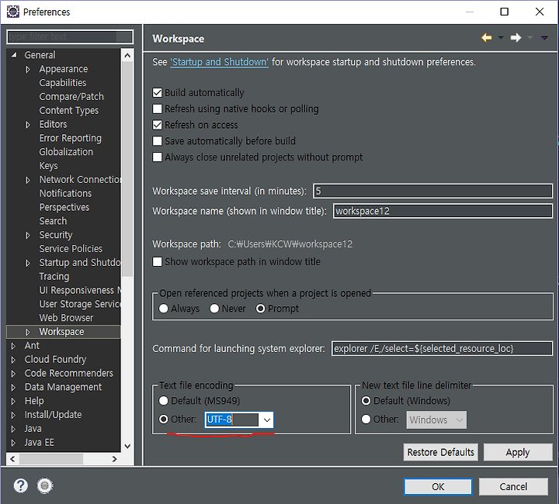
Task: Open the Windows line delimiter combo box
Action: pos(436,420)
